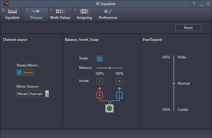Click the Reset button
The height and width of the screenshot is (138, 212).
pos(188,28)
